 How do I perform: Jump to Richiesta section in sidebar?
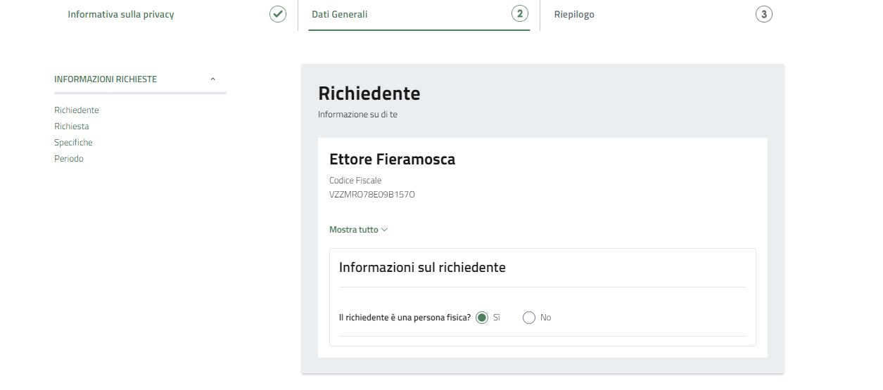click(x=71, y=126)
